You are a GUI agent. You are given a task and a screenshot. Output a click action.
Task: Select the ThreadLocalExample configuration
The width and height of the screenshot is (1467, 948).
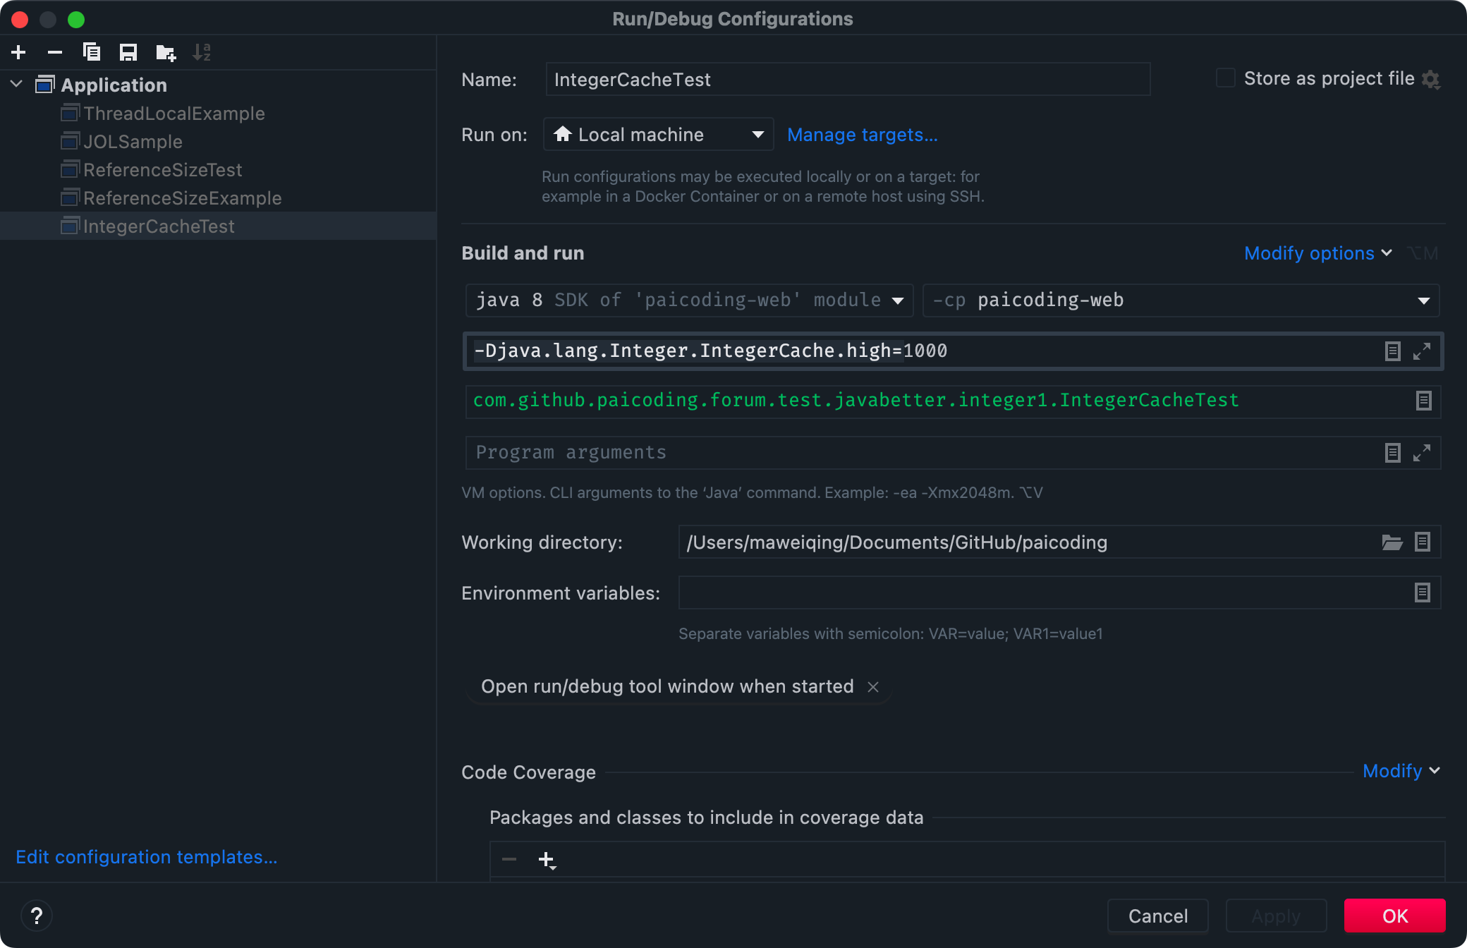pos(174,114)
